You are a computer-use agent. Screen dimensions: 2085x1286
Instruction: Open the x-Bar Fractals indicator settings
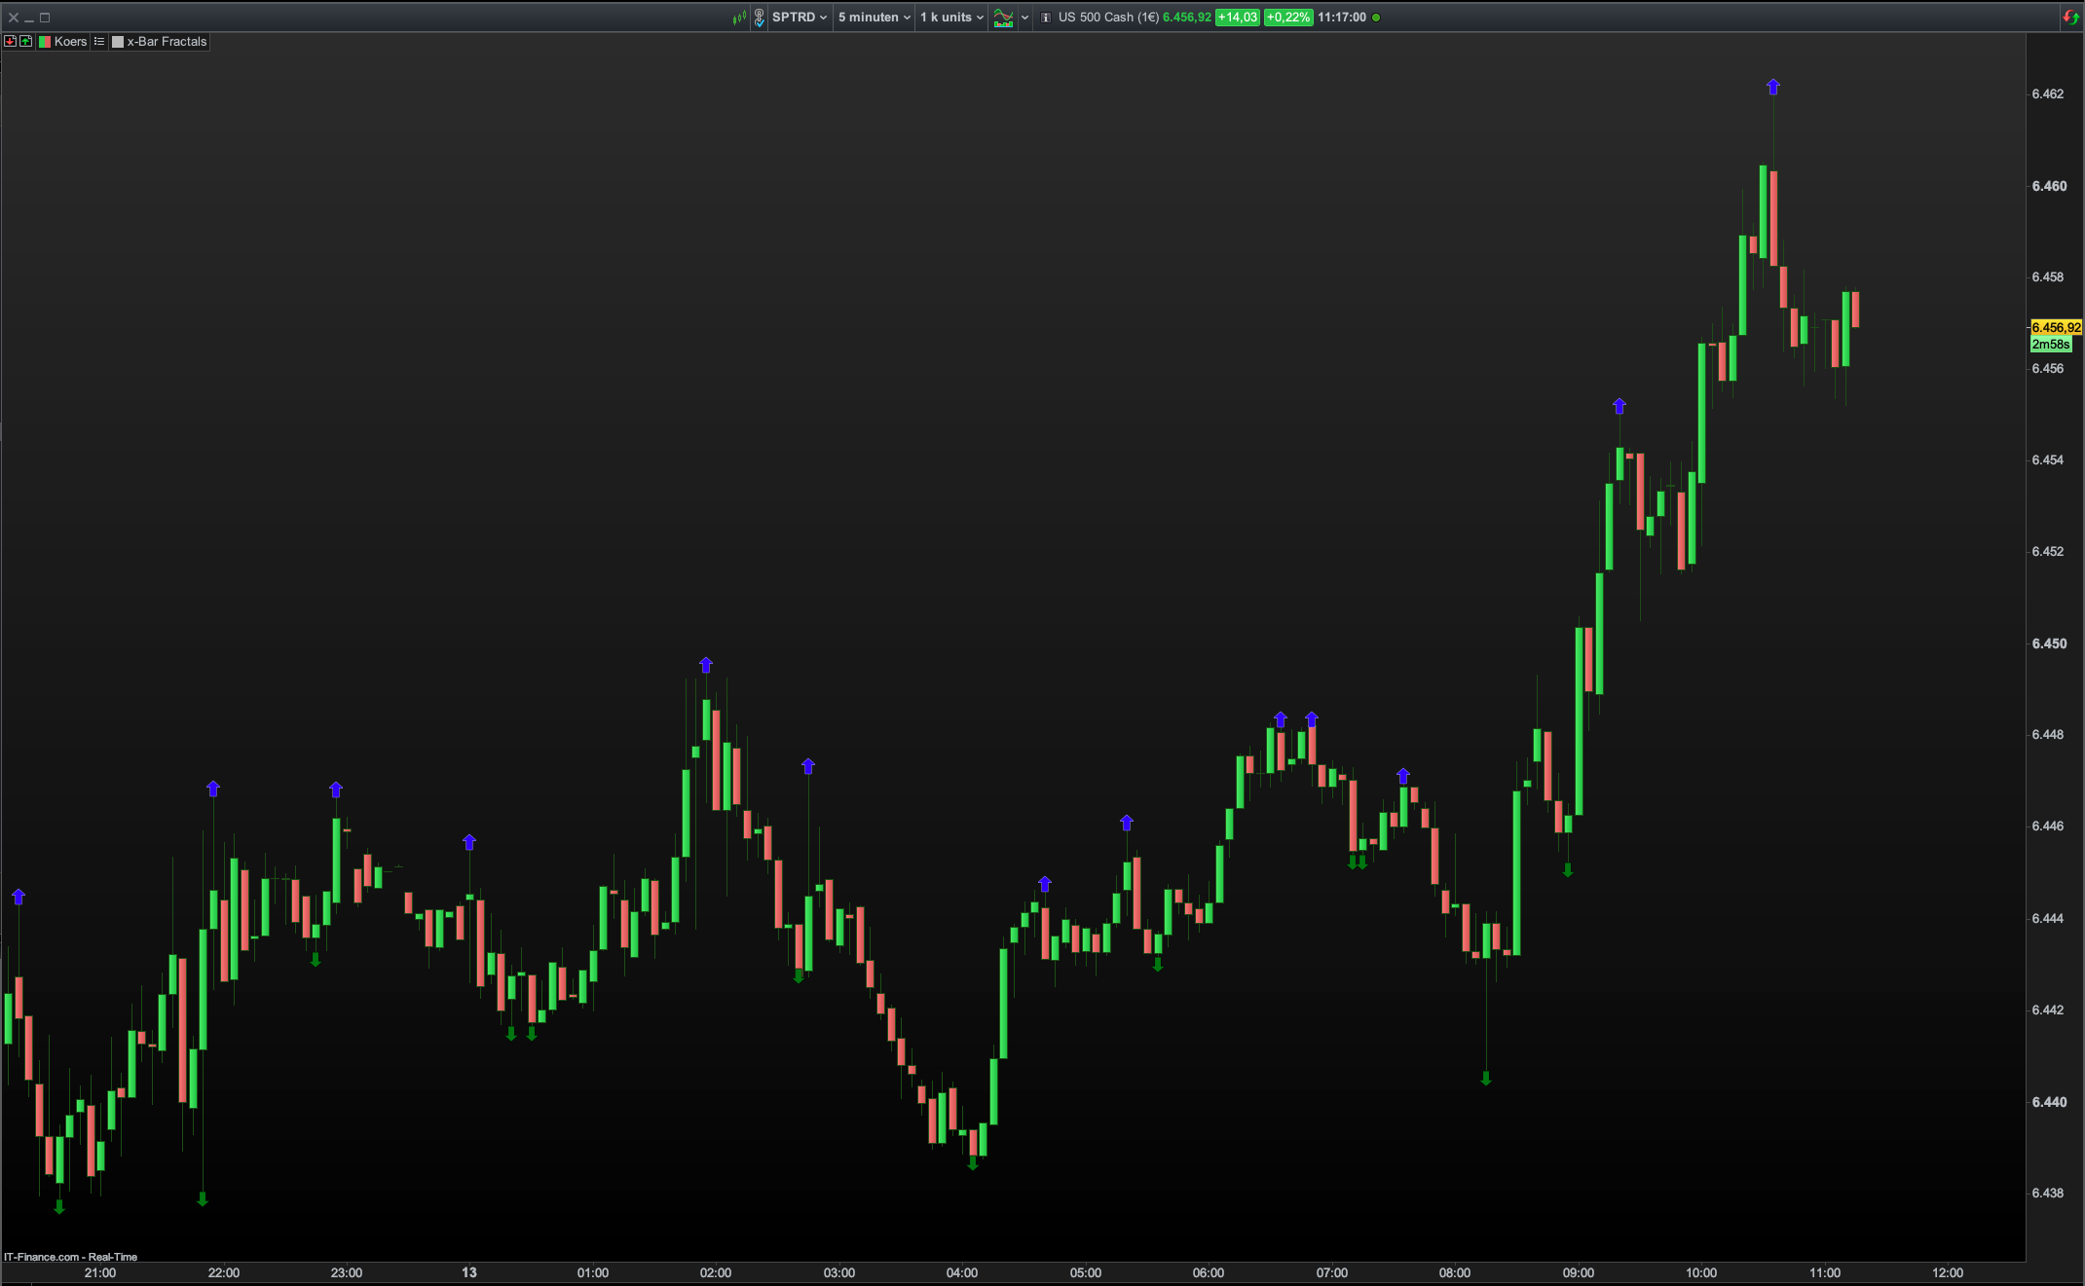[x=167, y=42]
